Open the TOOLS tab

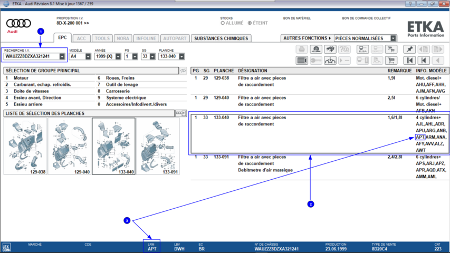tap(102, 38)
